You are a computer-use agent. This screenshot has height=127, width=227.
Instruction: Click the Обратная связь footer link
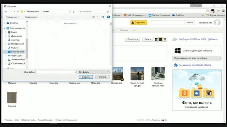pyautogui.click(x=28, y=120)
